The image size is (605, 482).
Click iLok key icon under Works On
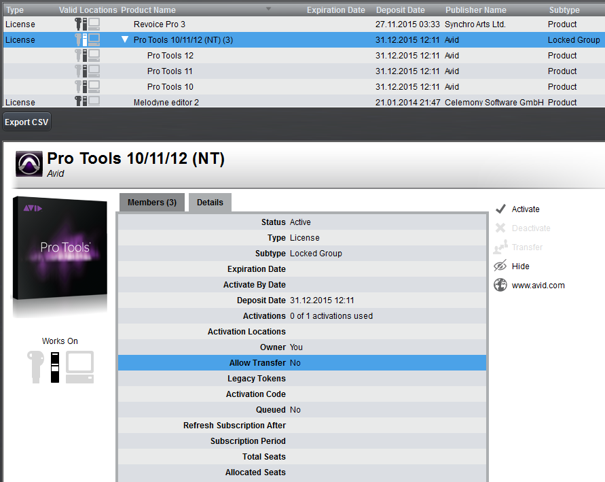(x=35, y=366)
